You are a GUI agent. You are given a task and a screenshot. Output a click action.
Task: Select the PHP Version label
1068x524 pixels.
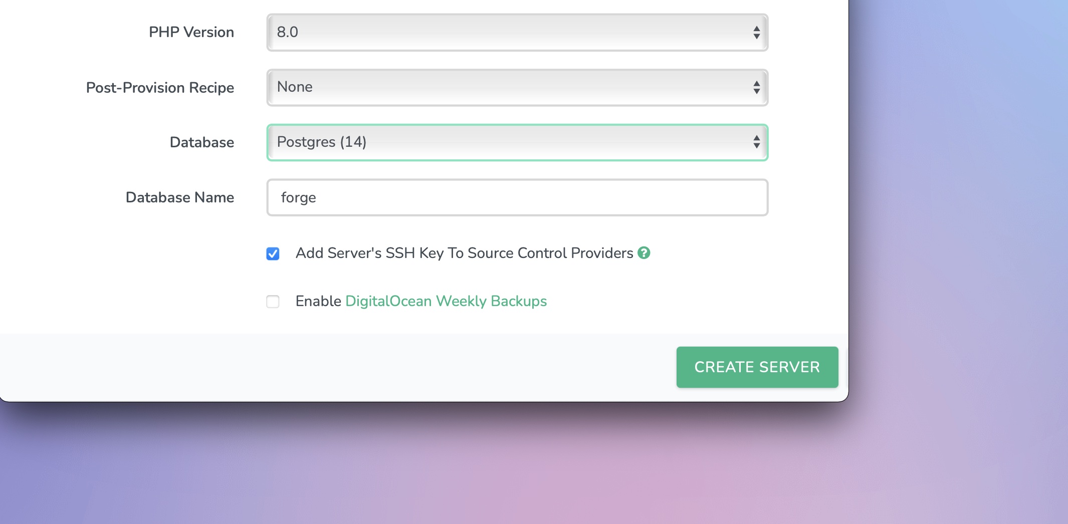(191, 32)
